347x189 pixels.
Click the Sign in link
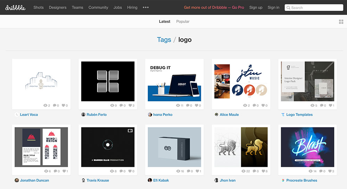(273, 8)
